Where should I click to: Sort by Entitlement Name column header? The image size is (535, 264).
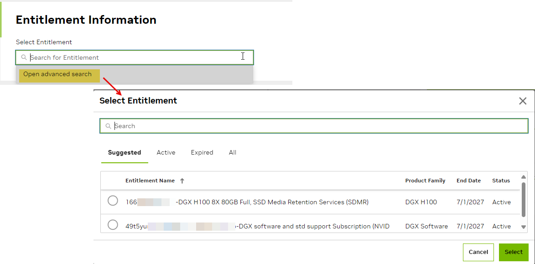pyautogui.click(x=150, y=181)
